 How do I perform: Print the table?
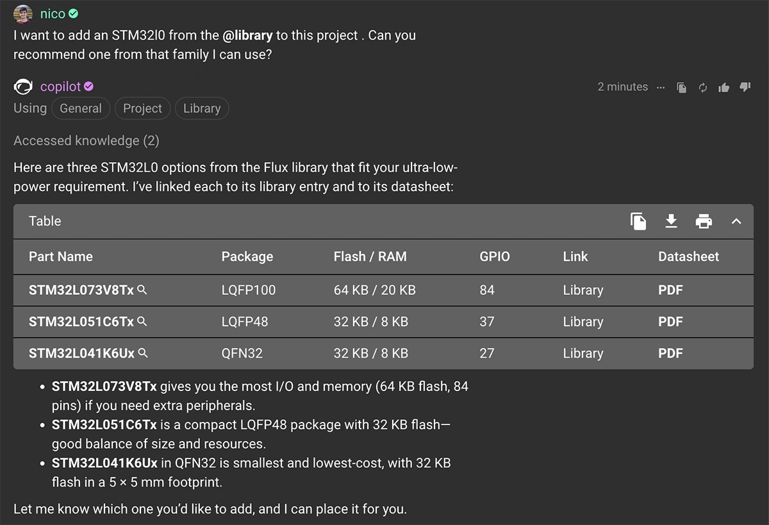[x=704, y=221]
